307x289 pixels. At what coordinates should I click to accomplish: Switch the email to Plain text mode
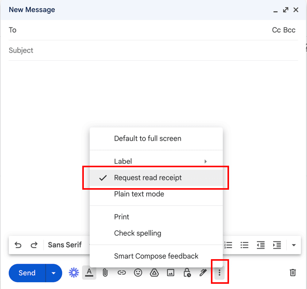139,194
